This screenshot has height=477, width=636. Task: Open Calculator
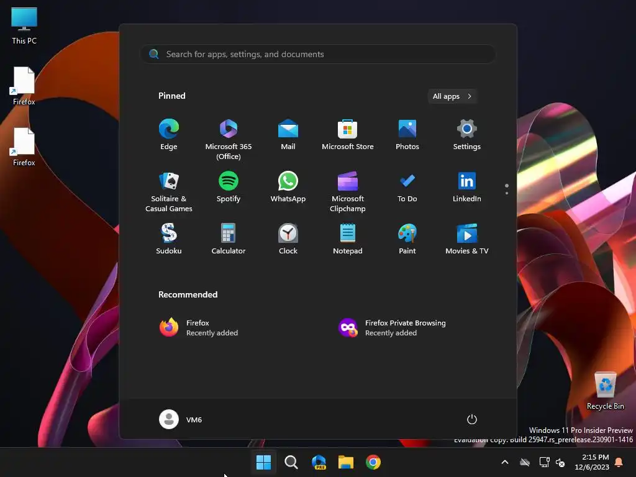[229, 239]
